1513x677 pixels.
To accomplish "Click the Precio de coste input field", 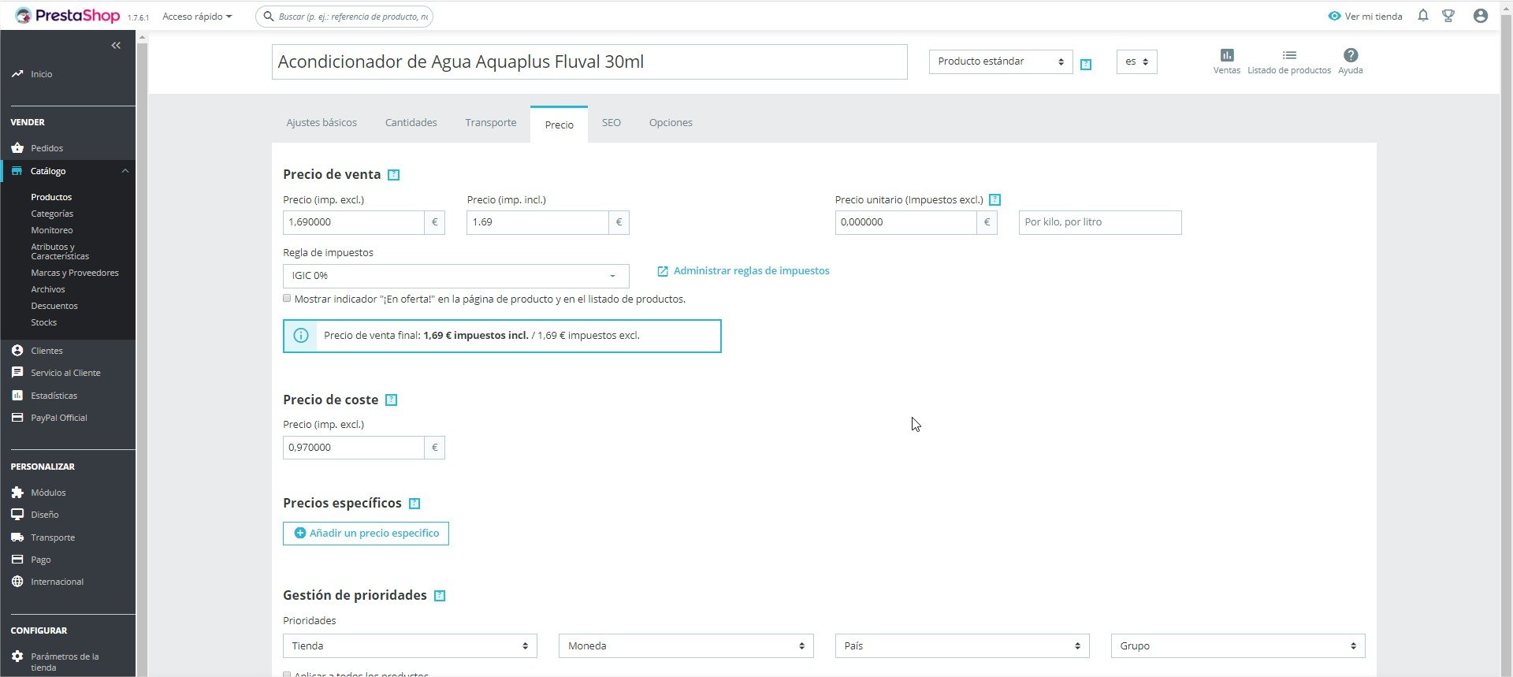I will click(353, 448).
